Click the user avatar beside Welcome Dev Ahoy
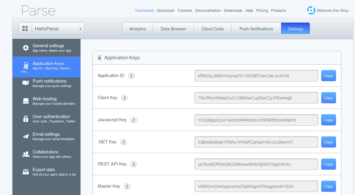The height and width of the screenshot is (195, 355). pos(311,10)
